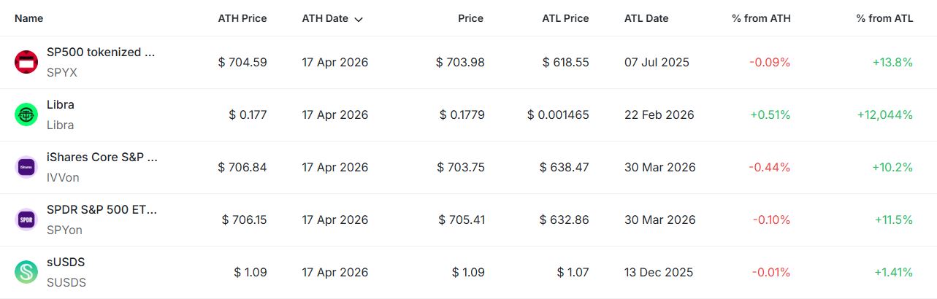The image size is (937, 299).
Task: Click the iShares IVVon purple icon
Action: tap(26, 167)
